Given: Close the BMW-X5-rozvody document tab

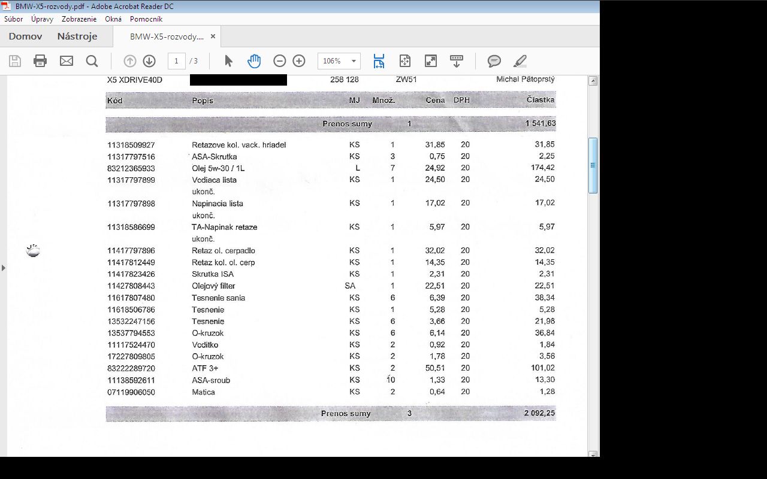Looking at the screenshot, I should click(x=213, y=37).
